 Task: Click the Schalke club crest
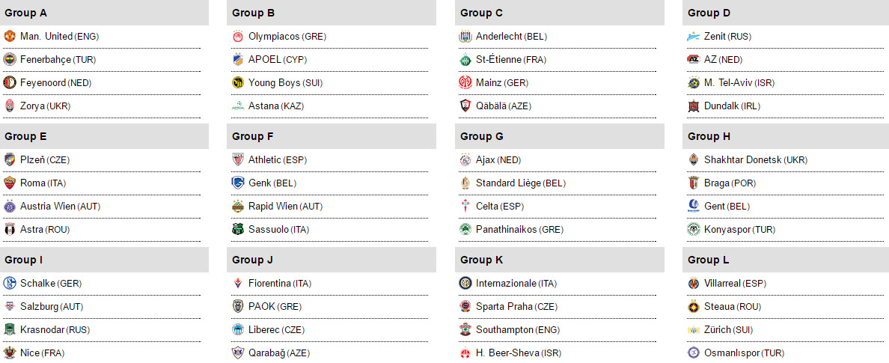(x=10, y=283)
